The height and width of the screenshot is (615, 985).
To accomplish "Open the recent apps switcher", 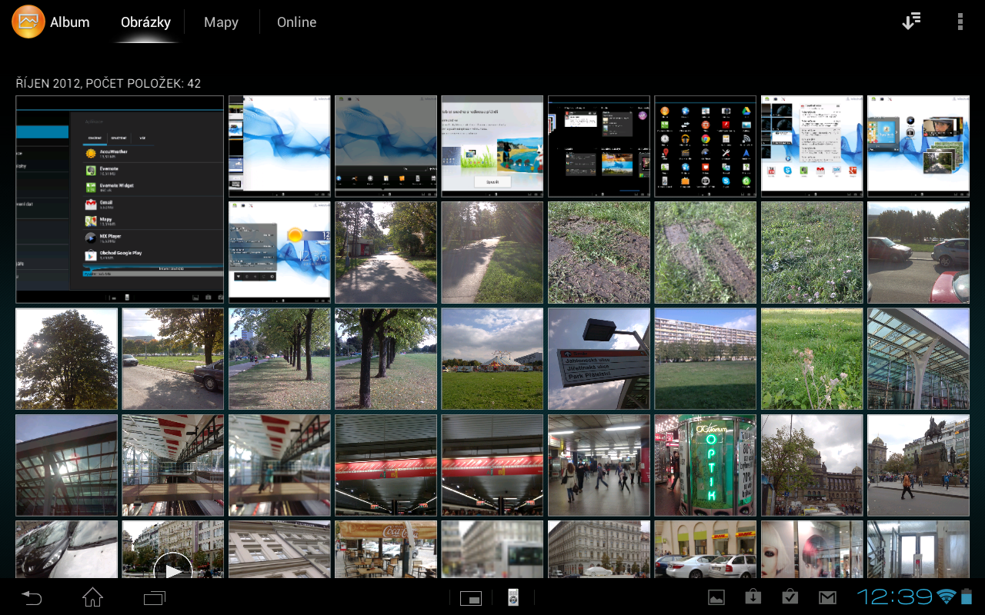I will point(155,597).
